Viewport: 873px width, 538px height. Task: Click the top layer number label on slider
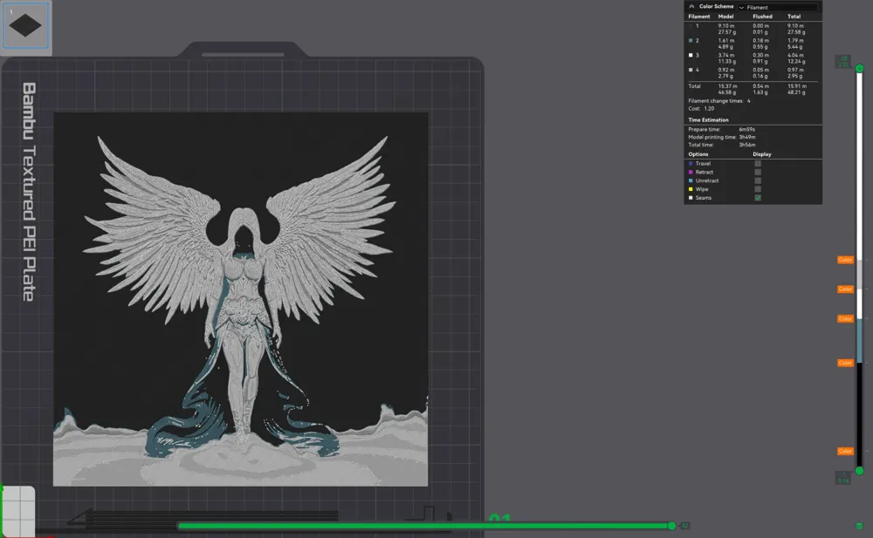pos(843,61)
